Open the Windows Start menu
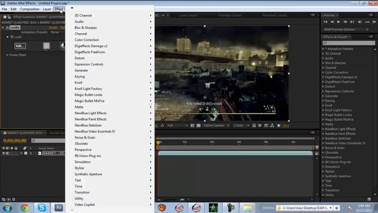Screen dimensions: 378x213 click(7, 208)
